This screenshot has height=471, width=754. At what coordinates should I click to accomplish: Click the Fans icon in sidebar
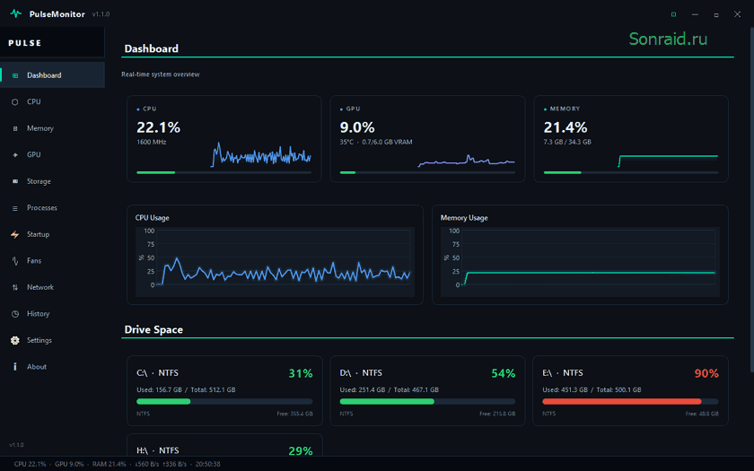click(x=15, y=261)
